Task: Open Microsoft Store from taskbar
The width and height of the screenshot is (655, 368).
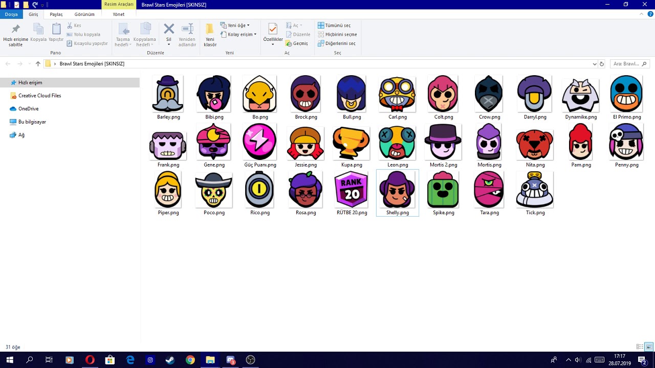Action: pyautogui.click(x=110, y=360)
